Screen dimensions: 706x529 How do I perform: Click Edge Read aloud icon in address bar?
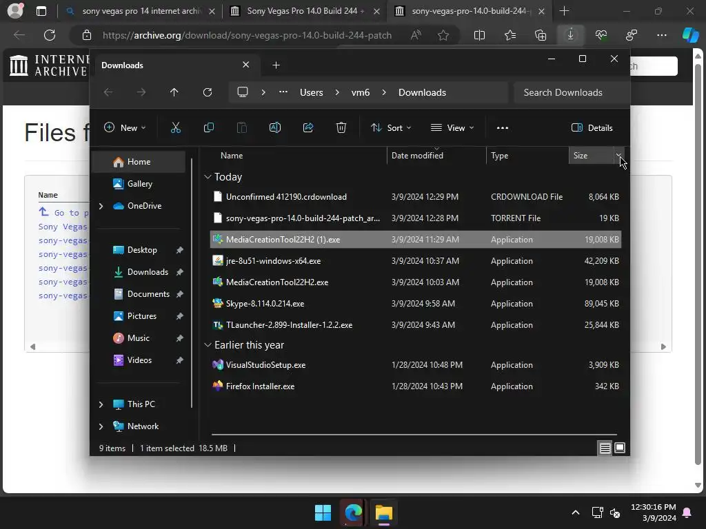[x=416, y=35]
